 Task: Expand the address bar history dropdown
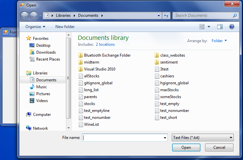click(159, 15)
